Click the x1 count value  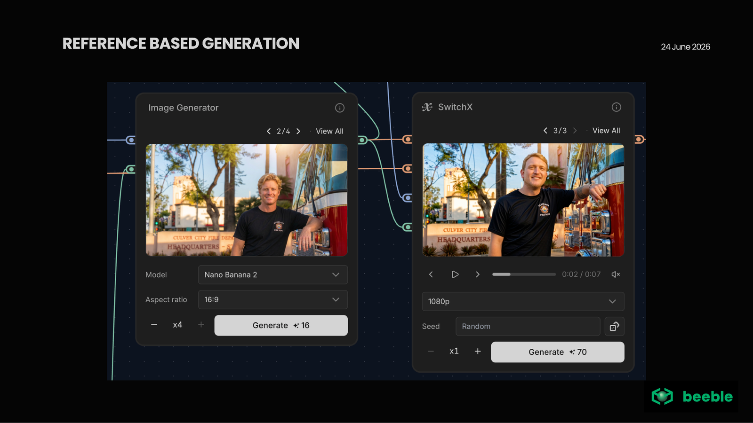click(454, 351)
